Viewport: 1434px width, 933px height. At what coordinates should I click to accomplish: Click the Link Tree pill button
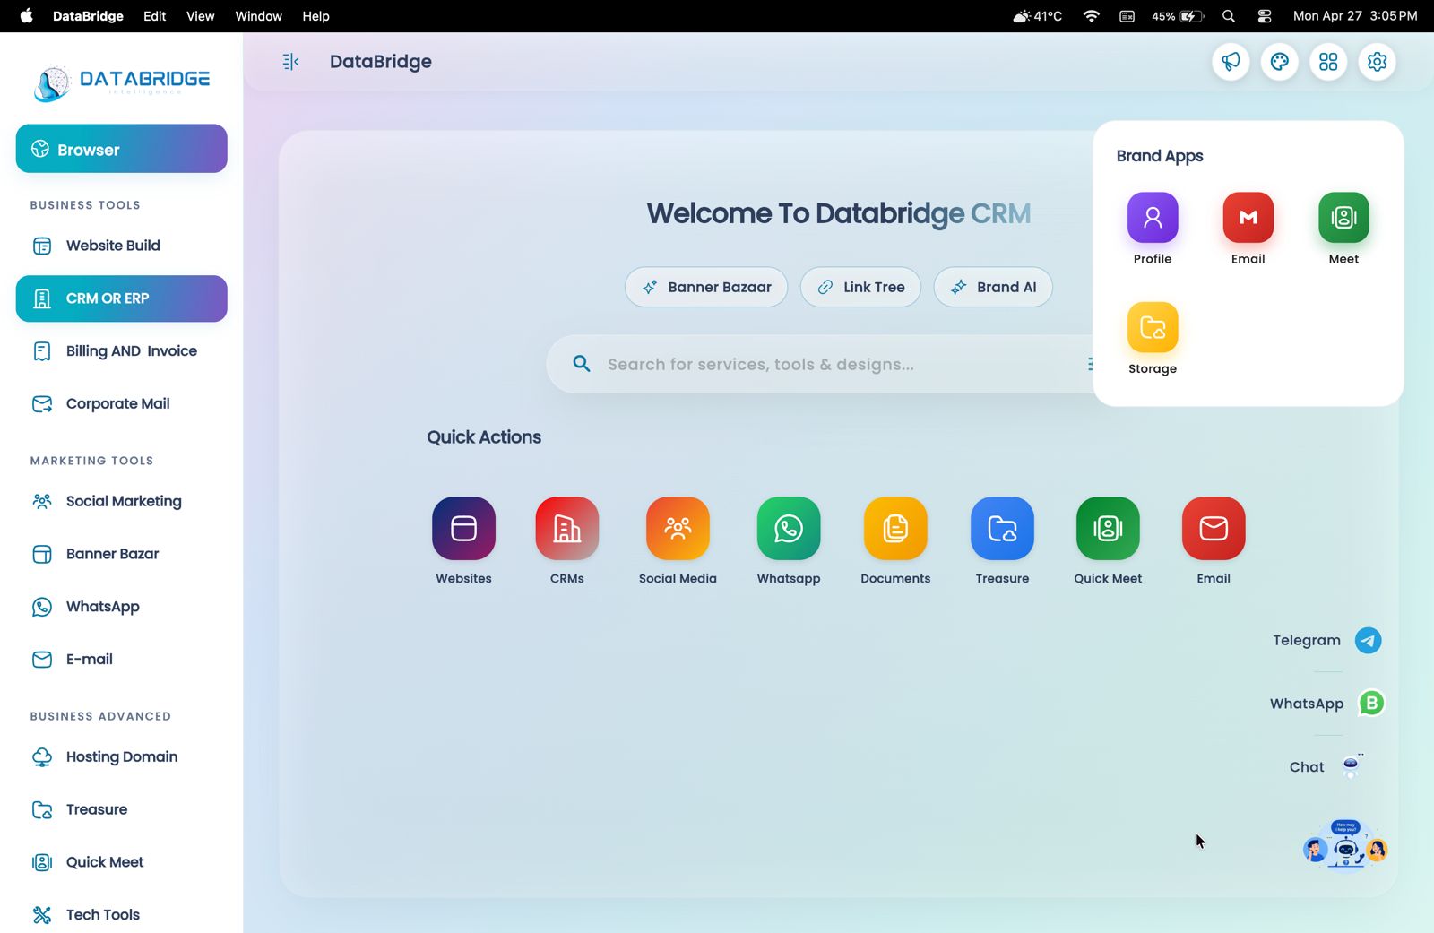pos(860,287)
